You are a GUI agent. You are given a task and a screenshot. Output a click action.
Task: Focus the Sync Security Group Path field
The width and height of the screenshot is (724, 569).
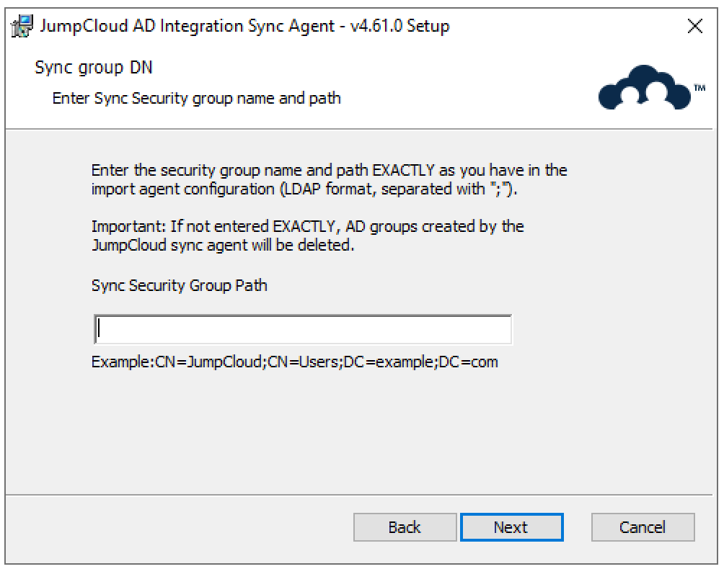tap(302, 329)
